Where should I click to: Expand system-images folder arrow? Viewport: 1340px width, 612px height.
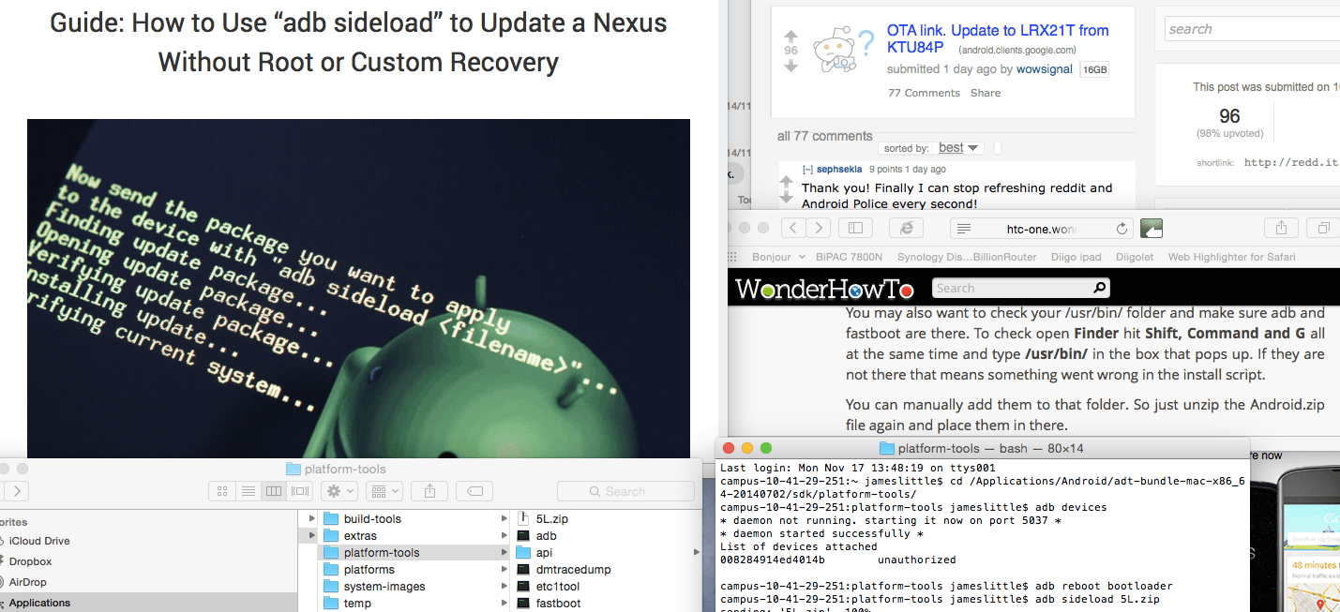504,587
